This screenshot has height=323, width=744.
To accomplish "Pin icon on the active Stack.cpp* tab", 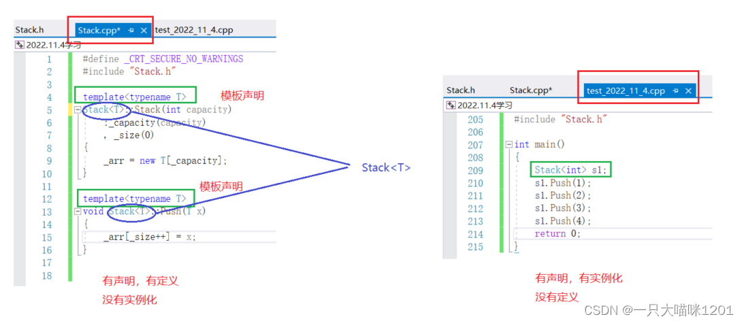I will pyautogui.click(x=131, y=31).
